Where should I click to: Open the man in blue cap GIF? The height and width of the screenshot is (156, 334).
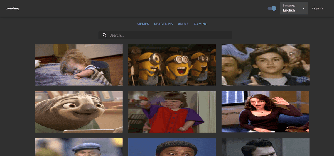[x=79, y=147]
